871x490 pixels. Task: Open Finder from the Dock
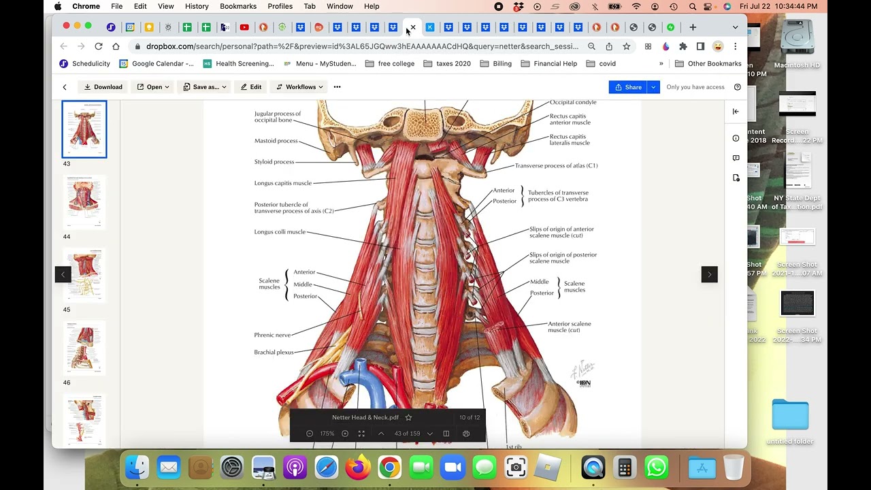[x=137, y=468]
